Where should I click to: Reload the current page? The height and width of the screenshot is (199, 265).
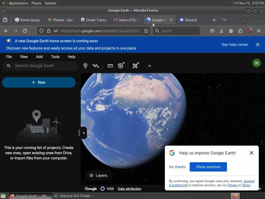coord(25,31)
